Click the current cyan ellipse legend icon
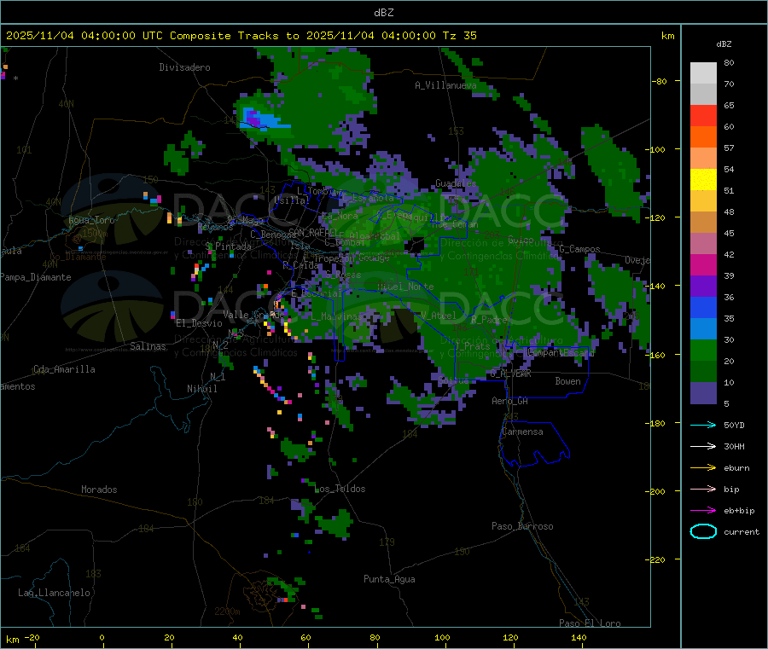The height and width of the screenshot is (649, 768). coord(703,531)
